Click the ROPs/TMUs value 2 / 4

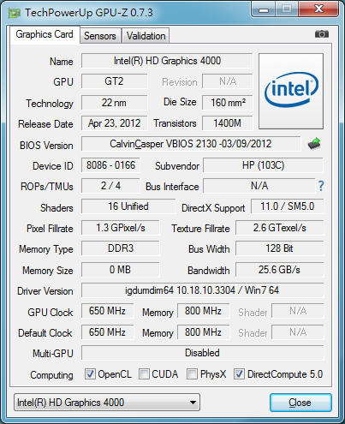[x=110, y=186]
